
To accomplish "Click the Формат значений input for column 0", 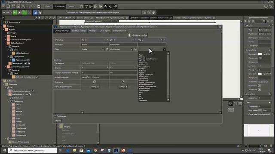I will (x=95, y=77).
